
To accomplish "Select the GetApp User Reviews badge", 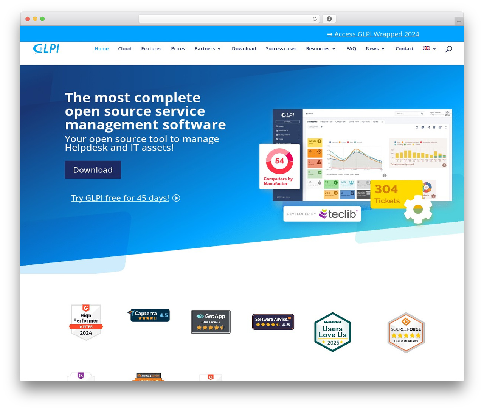I will pyautogui.click(x=211, y=322).
